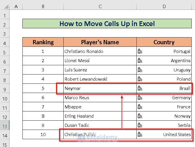Select ranking cell with value 3
195x147 pixels.
[43, 70]
